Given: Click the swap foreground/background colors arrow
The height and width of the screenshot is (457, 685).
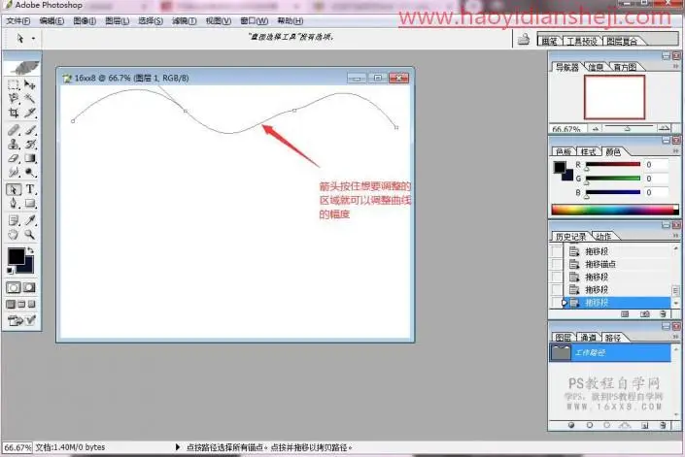Looking at the screenshot, I should (x=30, y=250).
